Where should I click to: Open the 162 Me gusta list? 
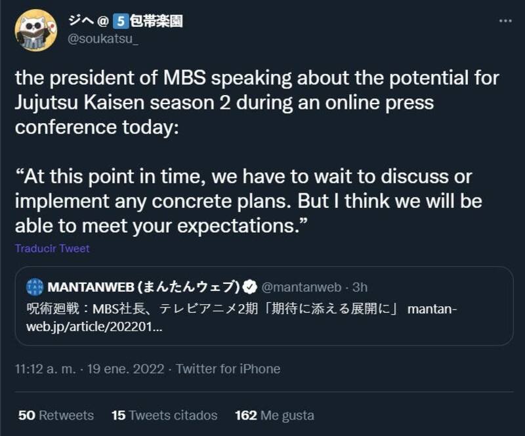274,415
